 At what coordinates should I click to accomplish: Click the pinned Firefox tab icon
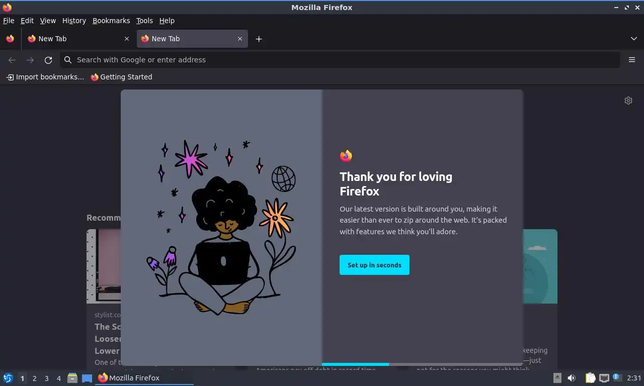(10, 39)
